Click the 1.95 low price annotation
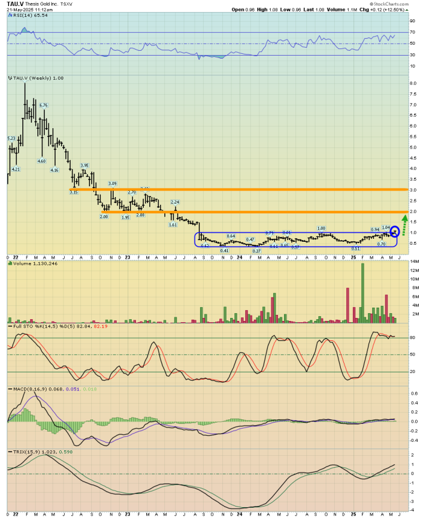426x518 pixels. [126, 218]
